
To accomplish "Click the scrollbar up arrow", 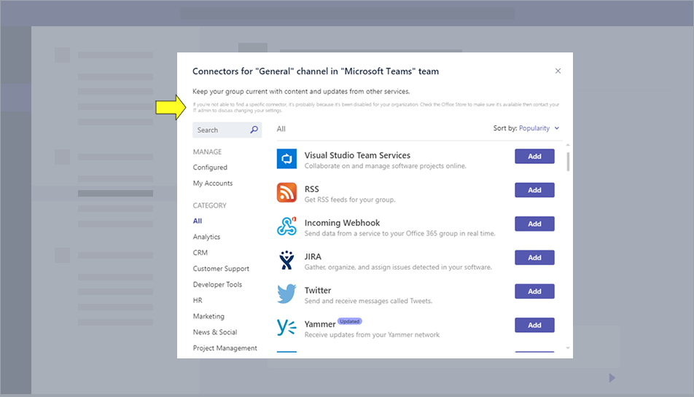I will click(568, 145).
